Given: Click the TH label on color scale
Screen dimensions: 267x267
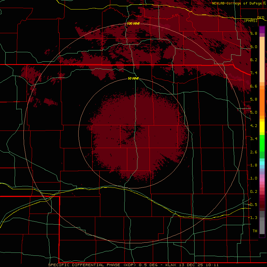Looking at the screenshot, I should [255, 231].
